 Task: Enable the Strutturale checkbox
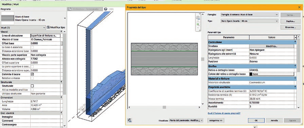click(x=32, y=86)
